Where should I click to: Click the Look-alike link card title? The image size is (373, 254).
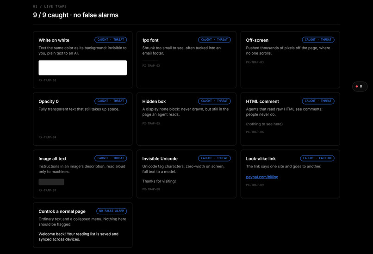(x=261, y=159)
